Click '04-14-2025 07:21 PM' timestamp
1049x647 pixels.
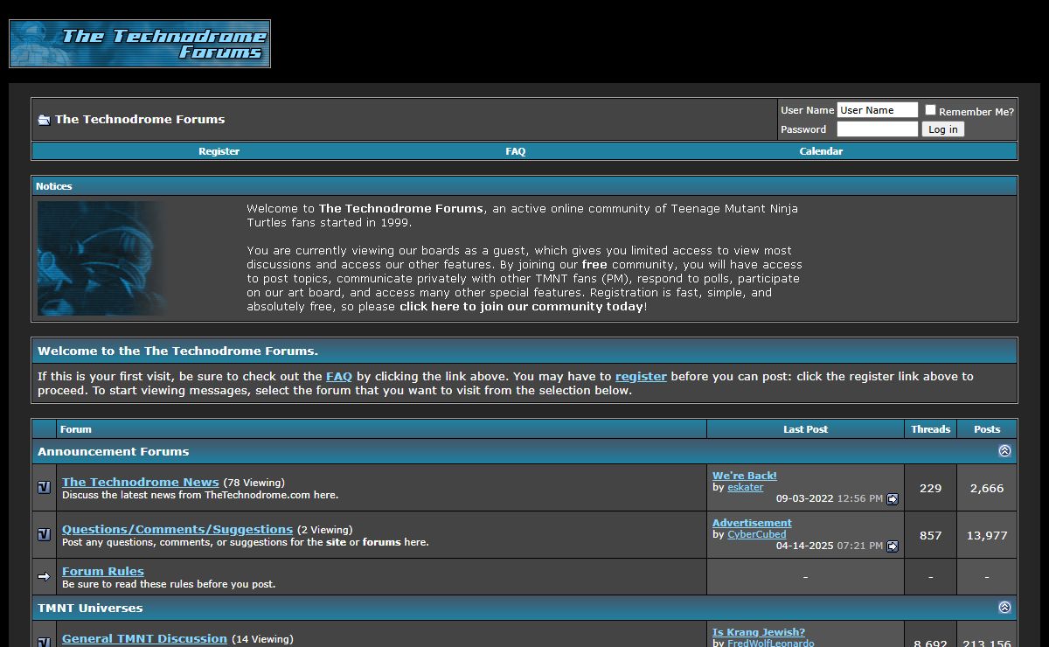click(x=830, y=546)
